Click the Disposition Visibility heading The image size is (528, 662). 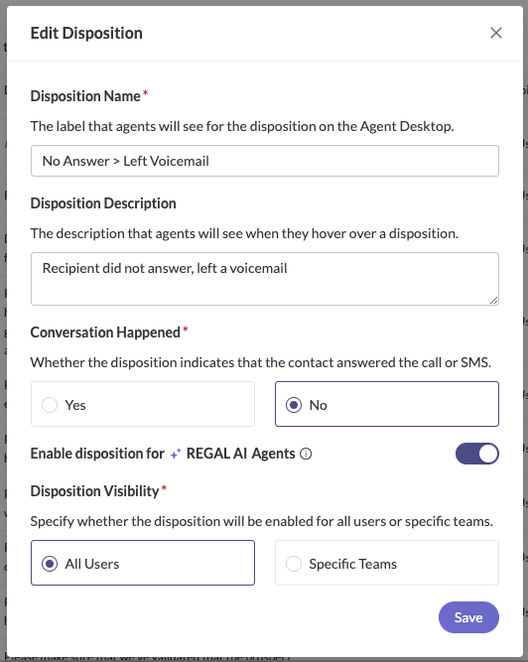point(94,491)
